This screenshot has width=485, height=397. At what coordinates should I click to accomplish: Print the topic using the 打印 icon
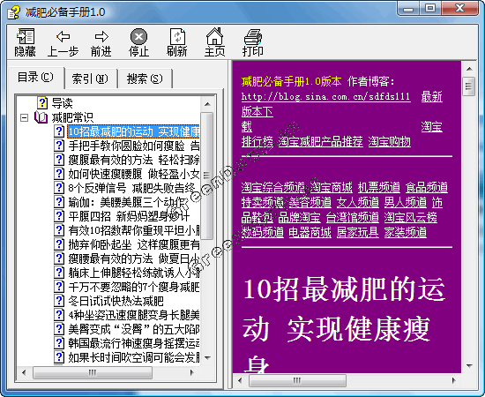click(253, 36)
